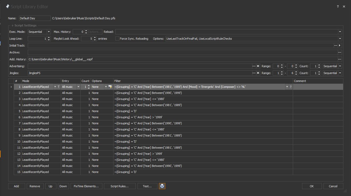The height and width of the screenshot is (196, 351).
Task: Expand the Reload dropdown
Action: point(340,32)
